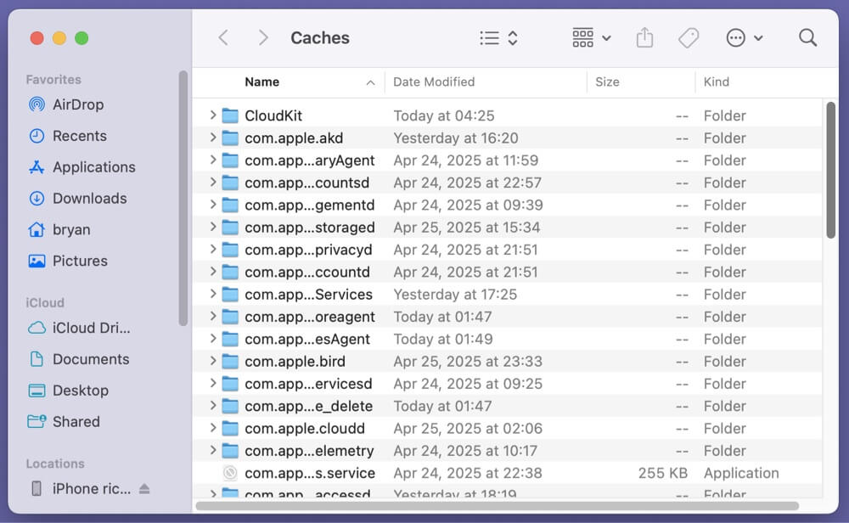Open the Share menu in the toolbar
This screenshot has width=849, height=523.
coord(644,37)
